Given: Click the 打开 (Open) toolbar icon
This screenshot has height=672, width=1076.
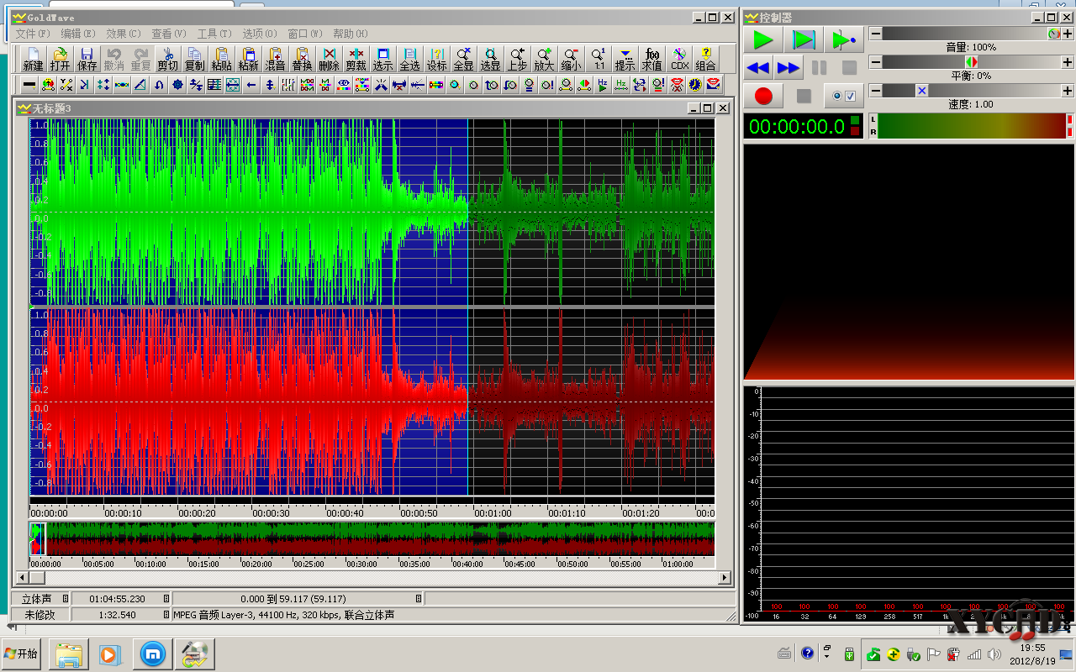Looking at the screenshot, I should pos(60,59).
